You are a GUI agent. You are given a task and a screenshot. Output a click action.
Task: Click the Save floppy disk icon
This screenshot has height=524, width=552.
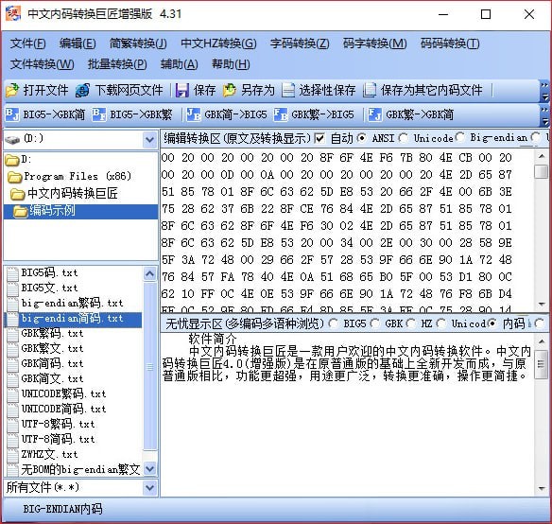[x=182, y=91]
